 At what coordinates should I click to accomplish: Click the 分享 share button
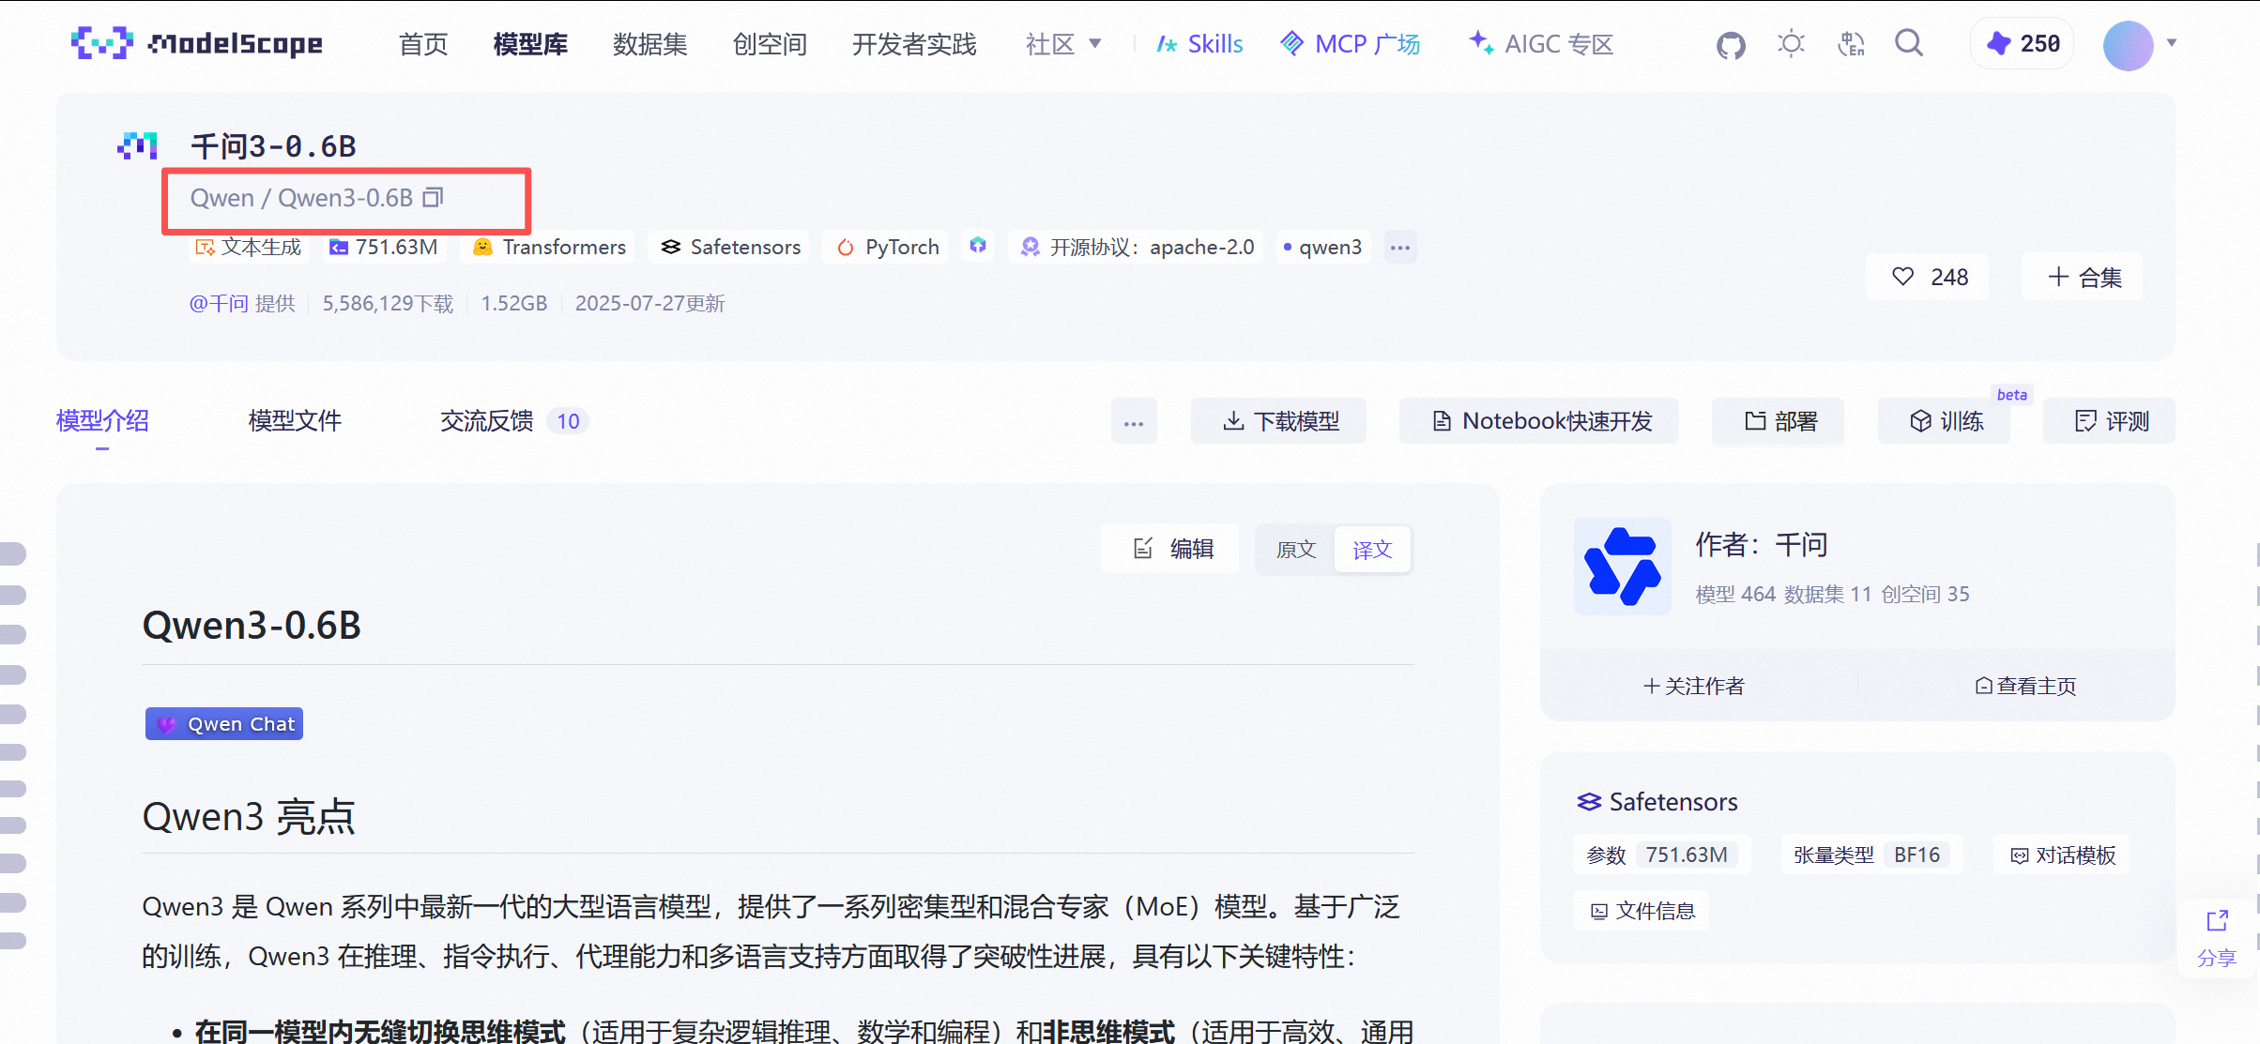[x=2217, y=938]
